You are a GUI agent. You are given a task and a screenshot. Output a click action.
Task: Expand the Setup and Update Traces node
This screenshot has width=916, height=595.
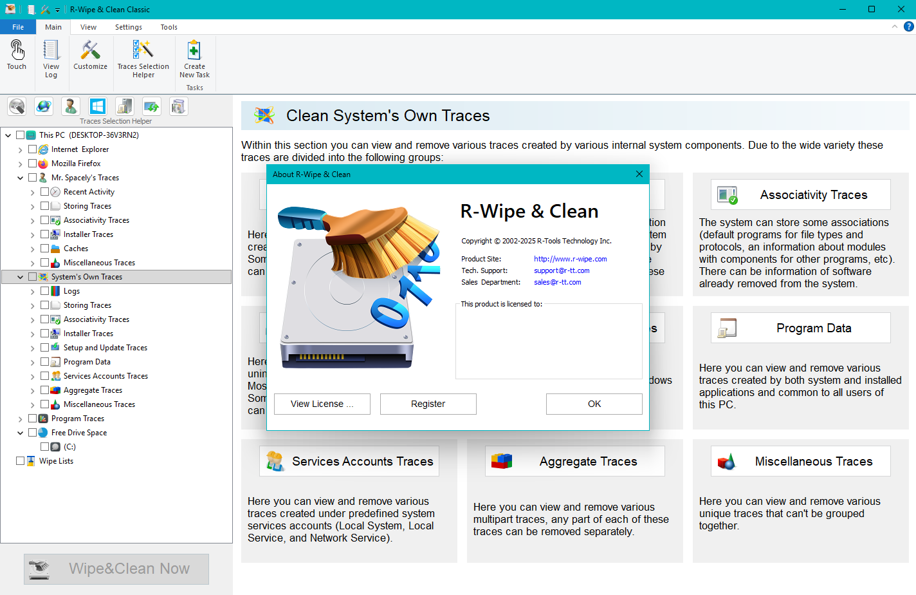point(33,348)
